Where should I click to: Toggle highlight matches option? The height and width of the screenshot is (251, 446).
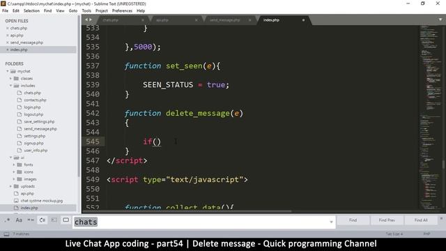[66, 220]
